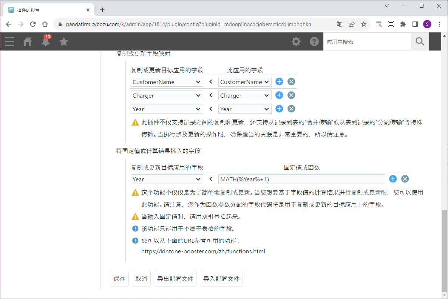Click the magnifier search button

pos(420,41)
